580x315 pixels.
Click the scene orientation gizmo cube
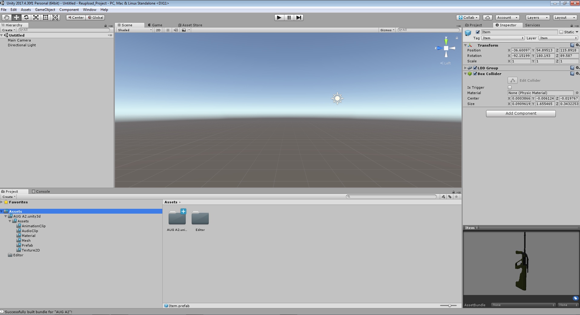pyautogui.click(x=446, y=48)
